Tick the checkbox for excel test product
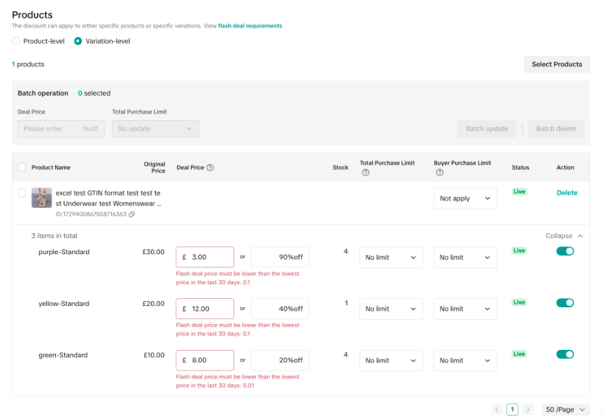Image resolution: width=602 pixels, height=419 pixels. [x=22, y=193]
